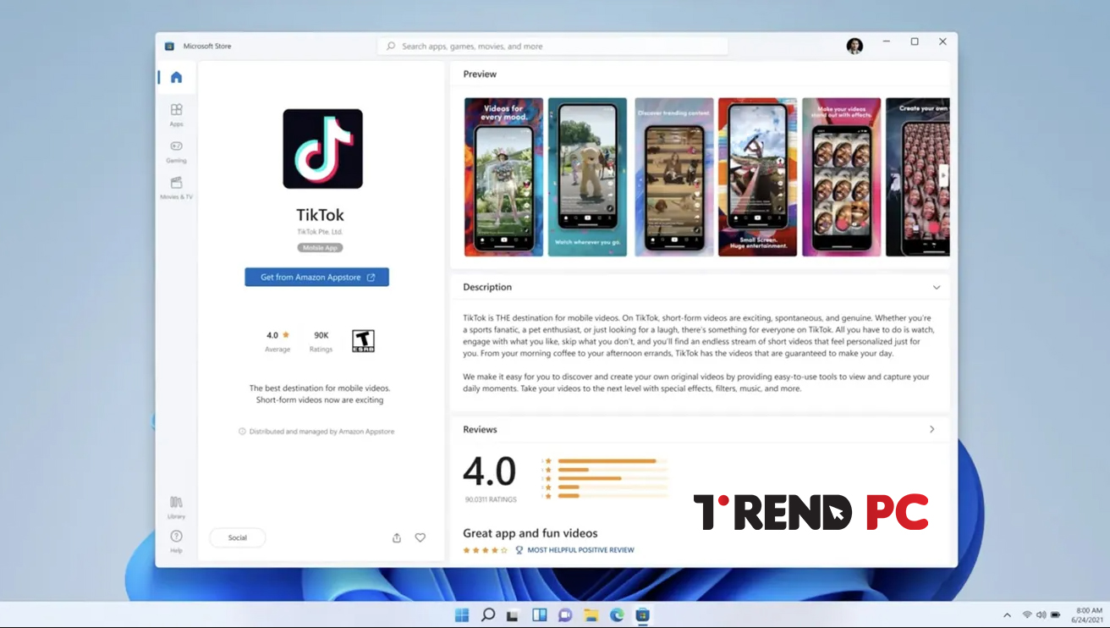Click the 90K Ratings stat
The width and height of the screenshot is (1110, 628).
pos(321,341)
